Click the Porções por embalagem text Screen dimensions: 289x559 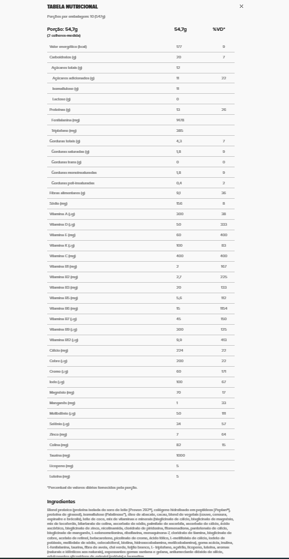pos(76,16)
